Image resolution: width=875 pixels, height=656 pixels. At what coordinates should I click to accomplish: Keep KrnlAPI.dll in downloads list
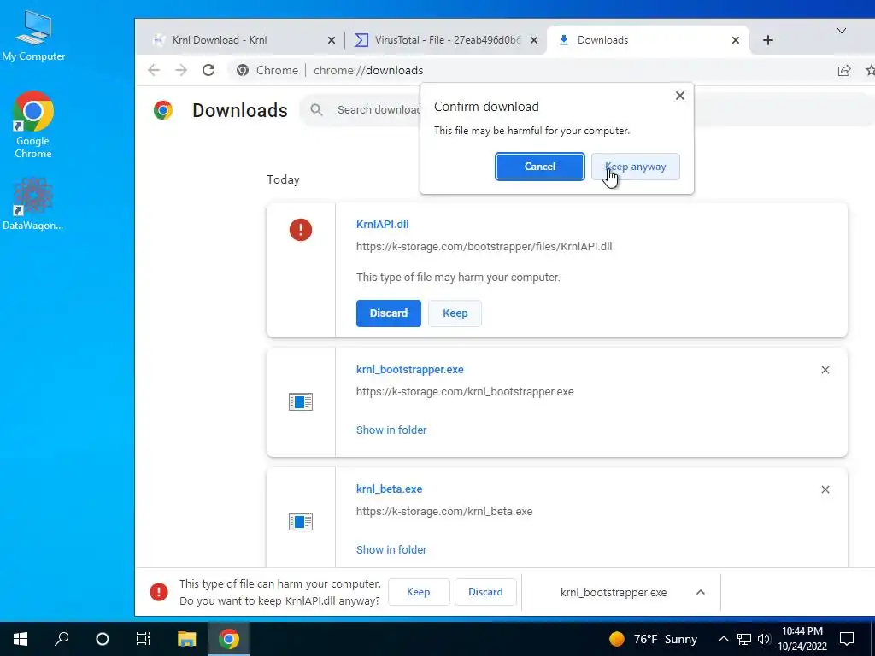[x=455, y=313]
